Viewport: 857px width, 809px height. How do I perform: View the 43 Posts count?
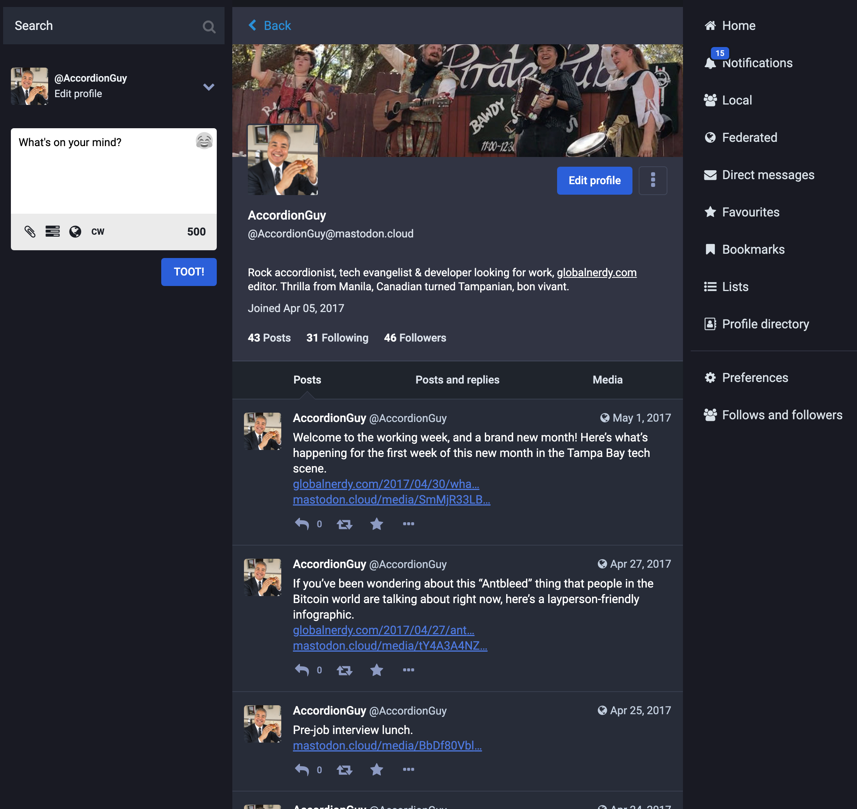click(x=269, y=338)
